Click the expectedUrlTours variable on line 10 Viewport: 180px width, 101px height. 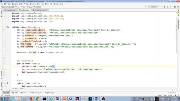[35, 30]
